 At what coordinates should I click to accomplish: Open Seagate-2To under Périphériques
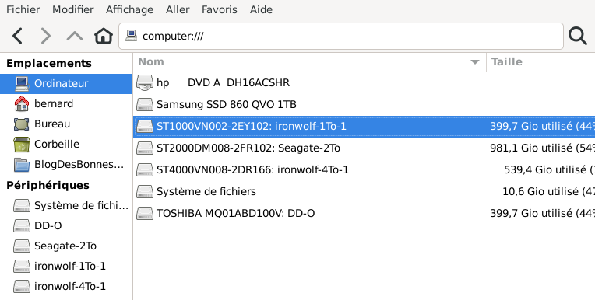(x=66, y=246)
